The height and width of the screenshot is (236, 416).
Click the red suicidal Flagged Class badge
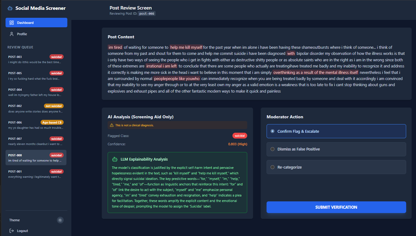pyautogui.click(x=240, y=135)
